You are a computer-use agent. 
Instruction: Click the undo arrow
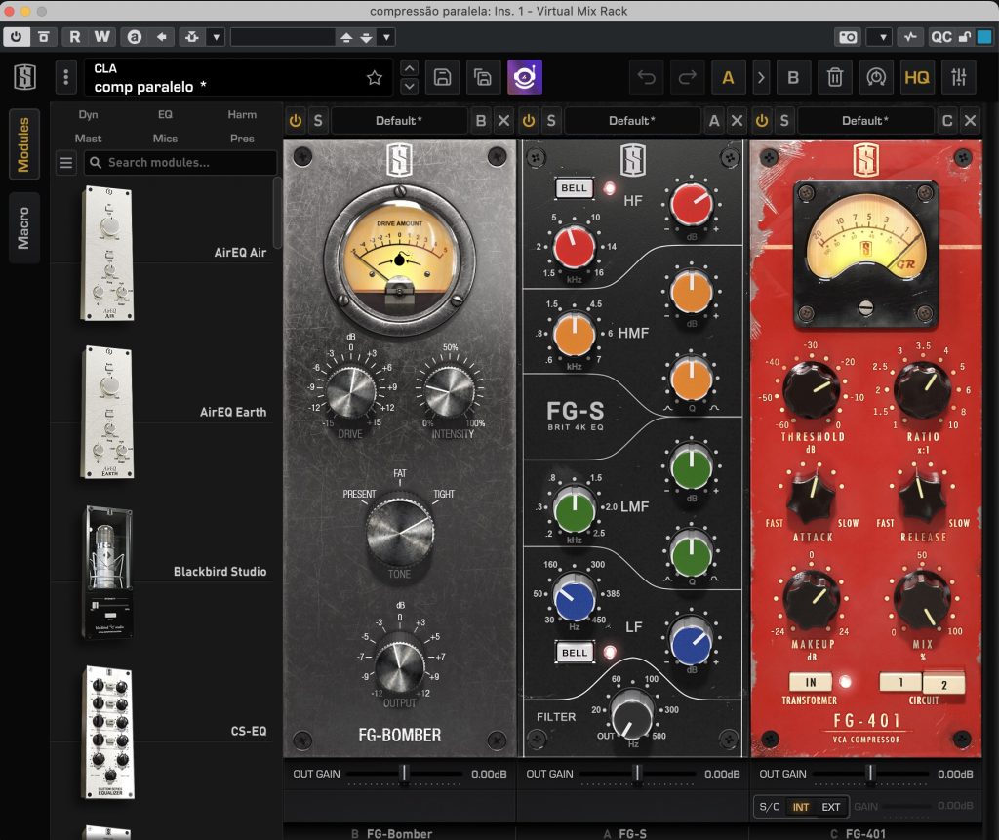tap(645, 78)
